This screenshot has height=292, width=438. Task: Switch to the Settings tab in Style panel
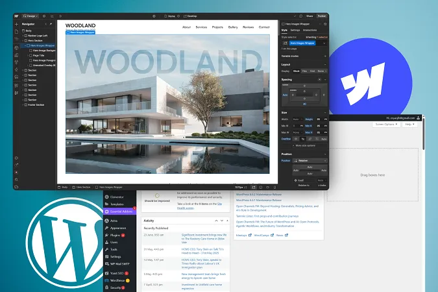coord(295,30)
